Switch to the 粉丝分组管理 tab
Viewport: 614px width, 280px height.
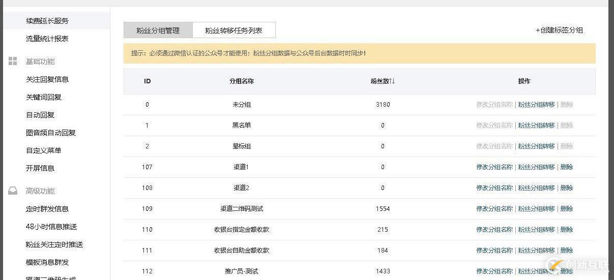coord(158,30)
